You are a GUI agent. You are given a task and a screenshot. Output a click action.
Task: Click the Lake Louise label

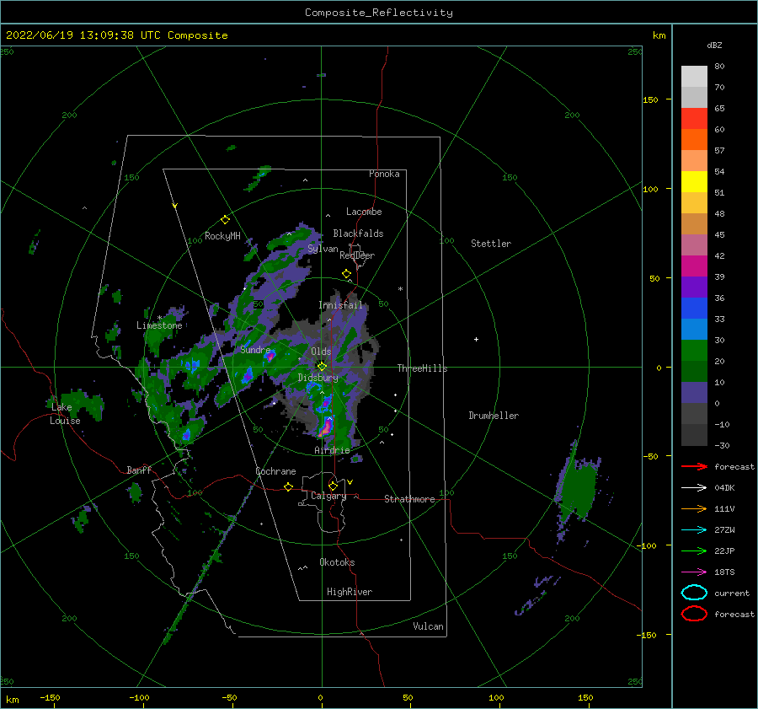coord(65,414)
